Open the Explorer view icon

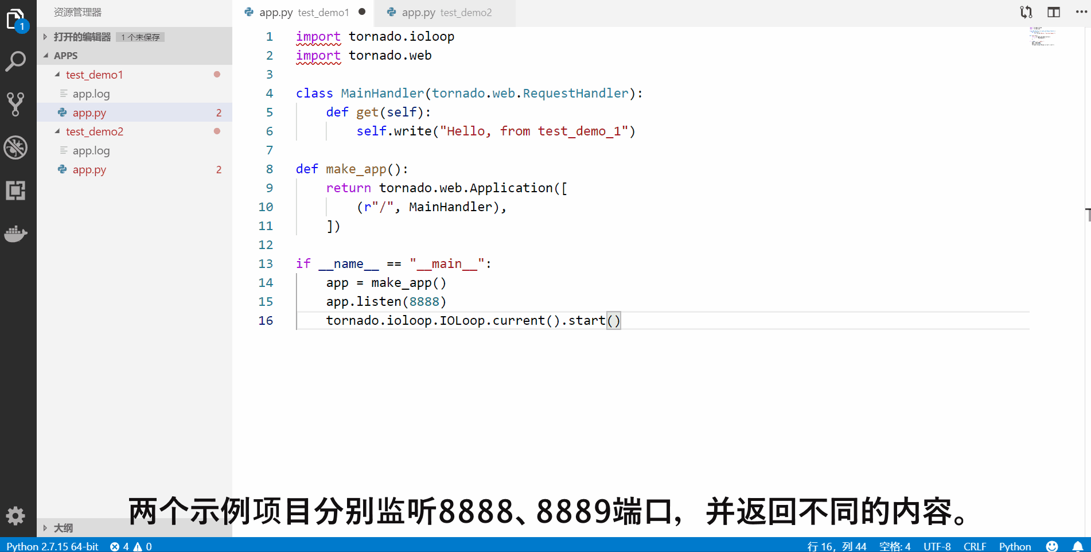(16, 20)
